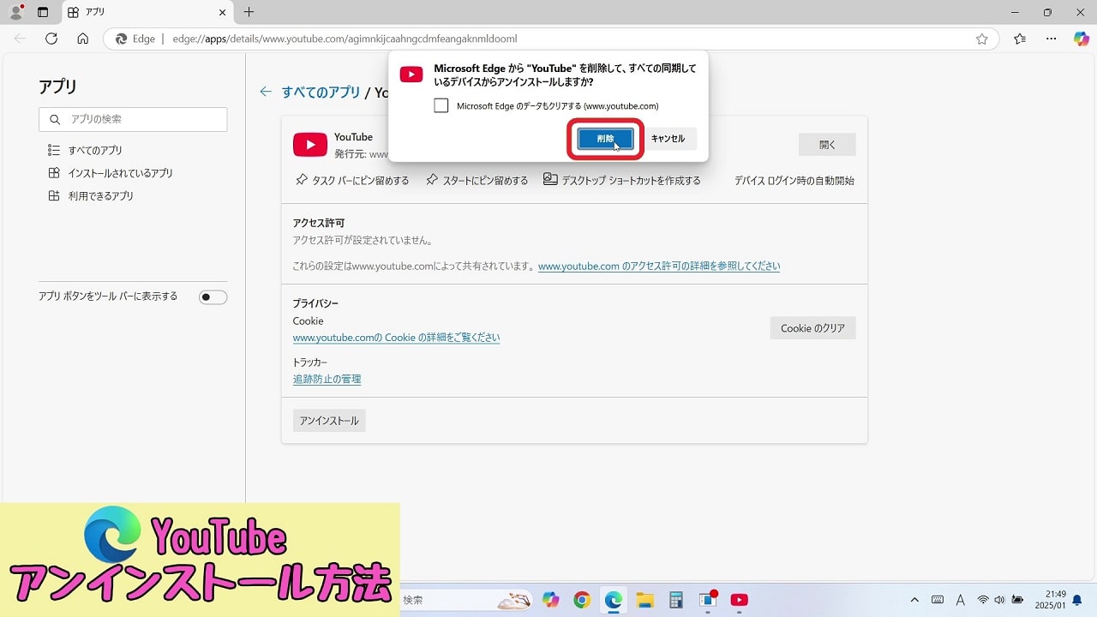This screenshot has height=617, width=1097.
Task: Select 利用できるアプリ in the sidebar
Action: [91, 196]
